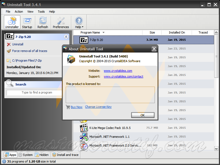Open the File menu
Image resolution: width=220 pixels, height=165 pixels.
pyautogui.click(x=8, y=12)
